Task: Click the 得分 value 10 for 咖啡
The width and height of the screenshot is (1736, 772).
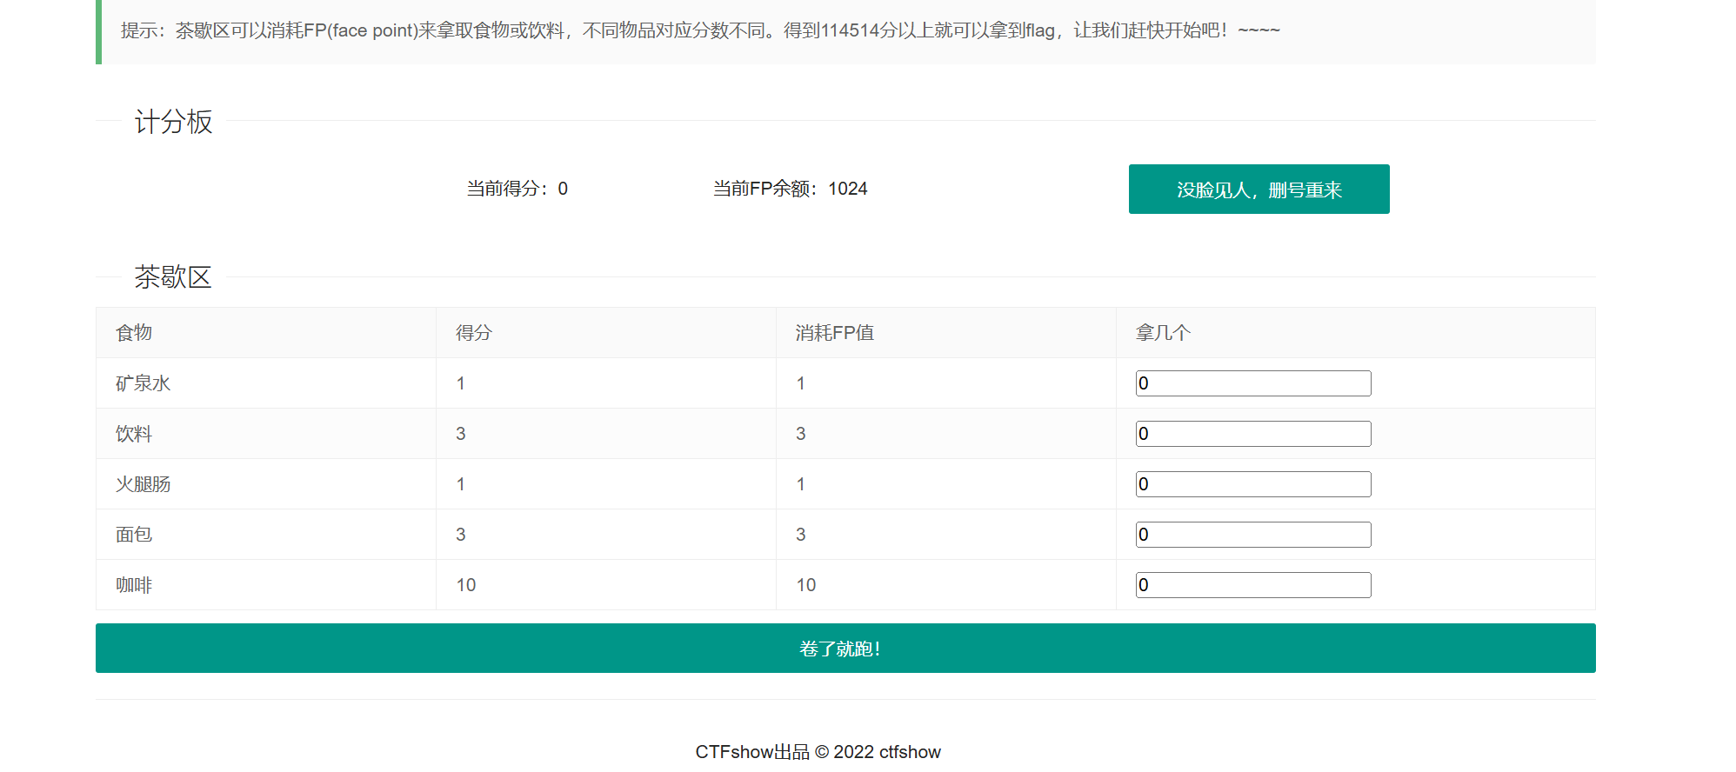Action: click(x=466, y=585)
